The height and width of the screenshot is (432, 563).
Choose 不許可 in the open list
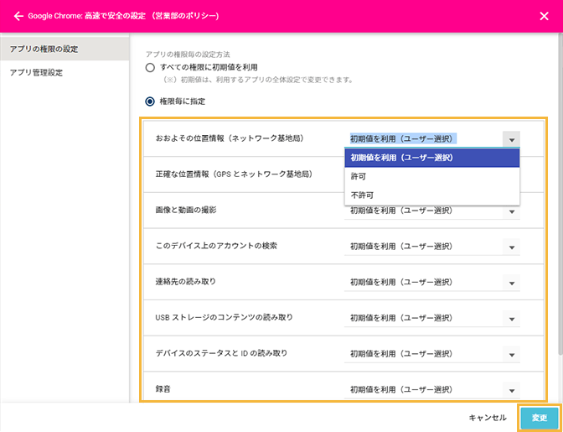point(432,195)
